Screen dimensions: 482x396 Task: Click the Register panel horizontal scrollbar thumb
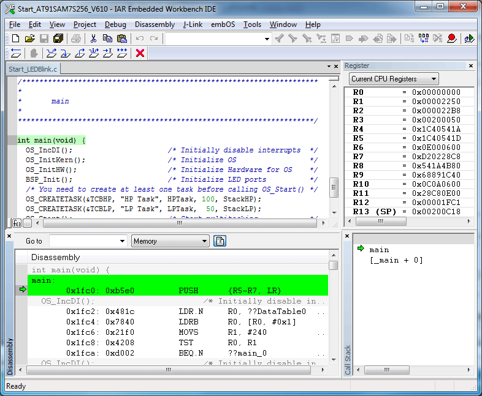point(381,221)
